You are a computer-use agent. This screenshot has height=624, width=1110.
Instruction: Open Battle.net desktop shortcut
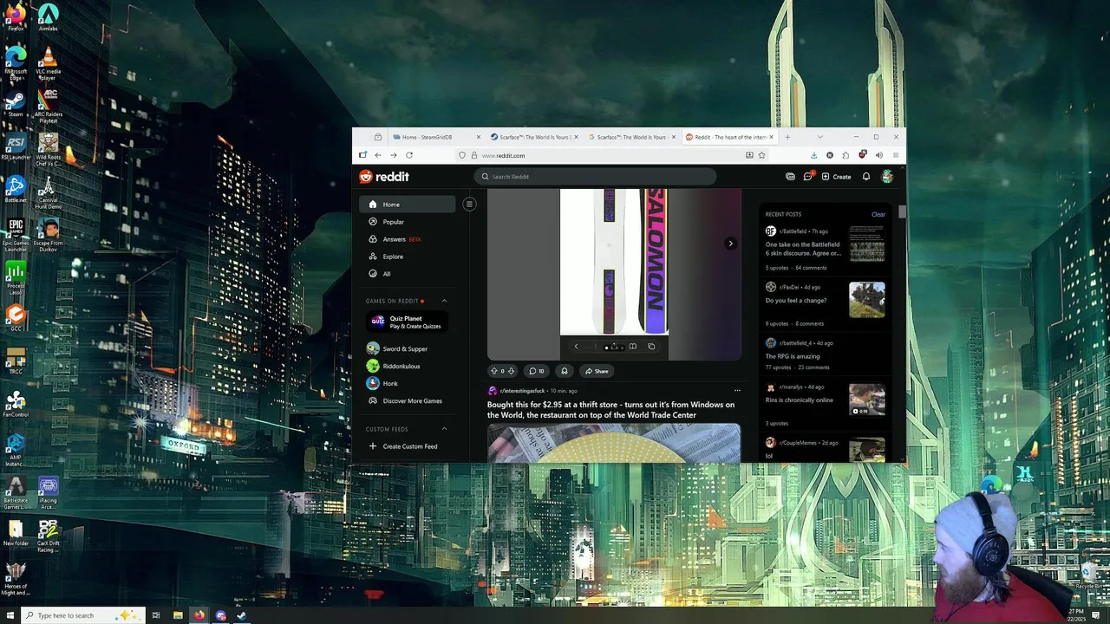[16, 189]
